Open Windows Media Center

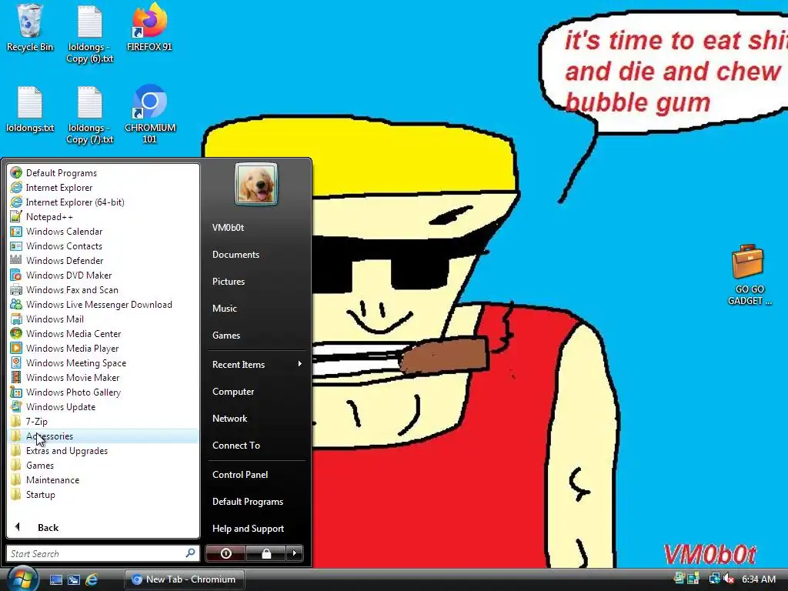103,334
